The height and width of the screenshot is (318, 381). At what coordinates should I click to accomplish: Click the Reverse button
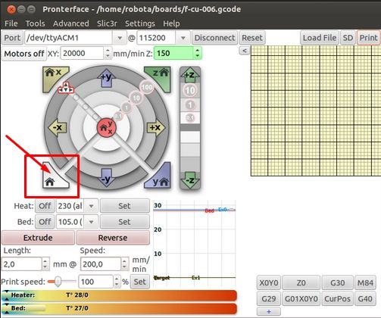point(113,238)
